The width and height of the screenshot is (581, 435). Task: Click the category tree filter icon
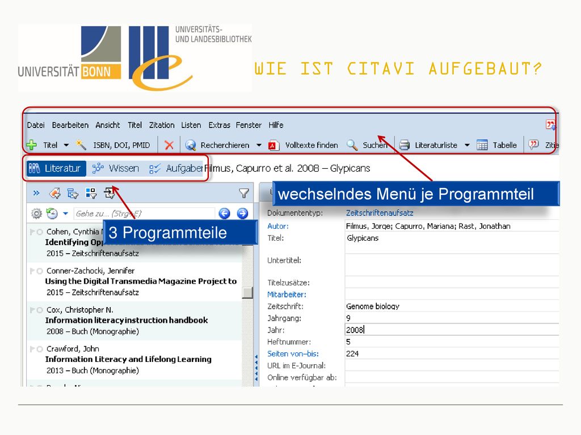73,193
